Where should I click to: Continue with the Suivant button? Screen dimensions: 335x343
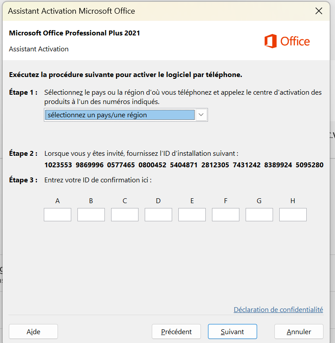click(x=232, y=331)
